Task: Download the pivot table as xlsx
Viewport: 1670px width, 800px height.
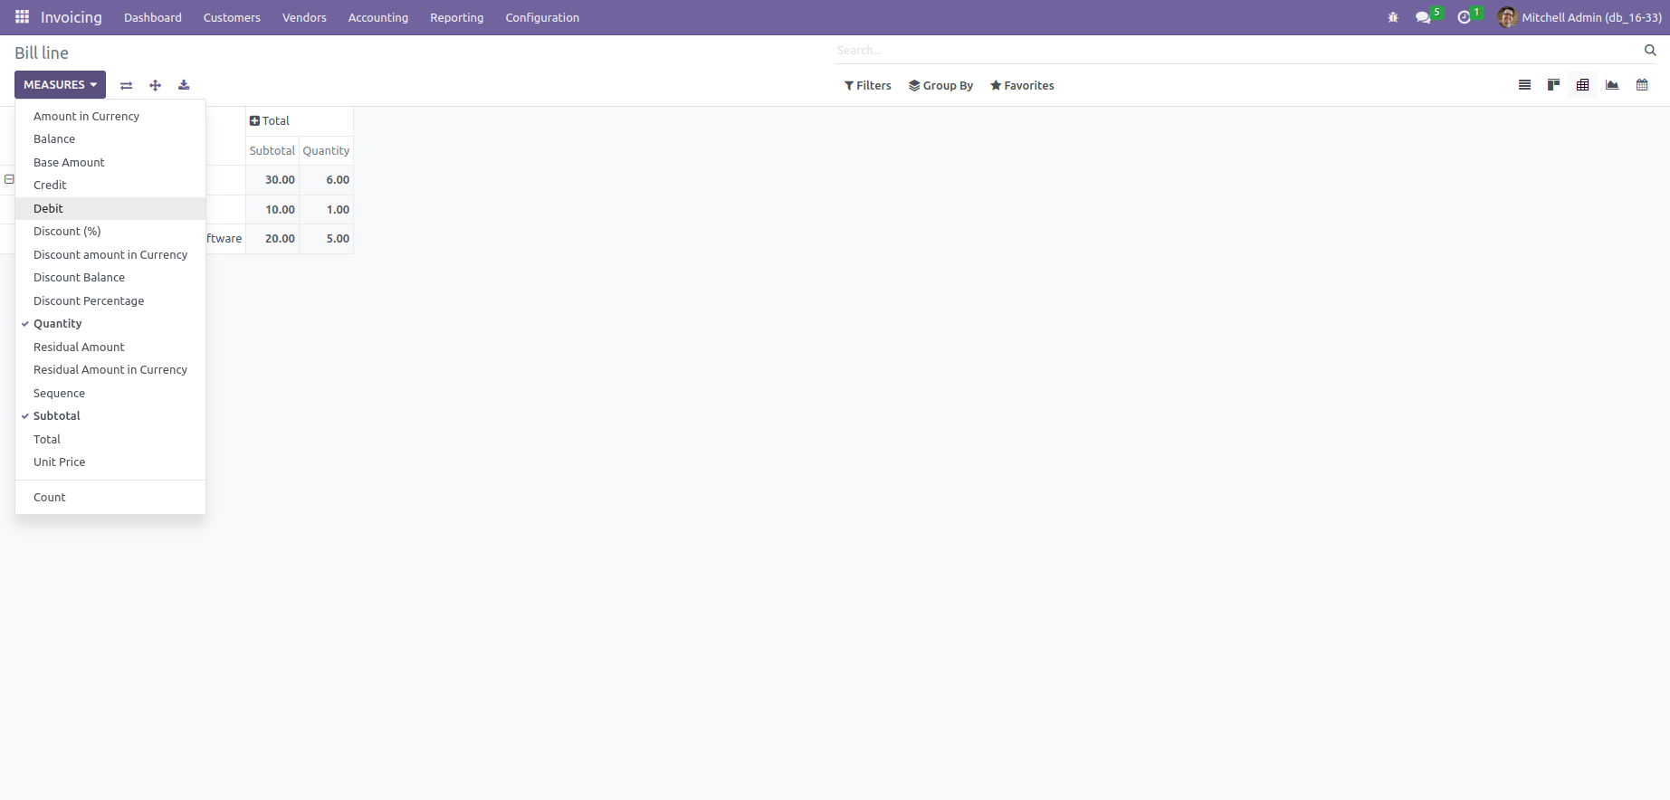Action: tap(184, 85)
